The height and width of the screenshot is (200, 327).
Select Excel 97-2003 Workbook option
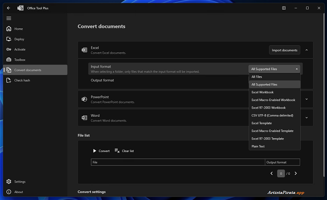pyautogui.click(x=275, y=108)
